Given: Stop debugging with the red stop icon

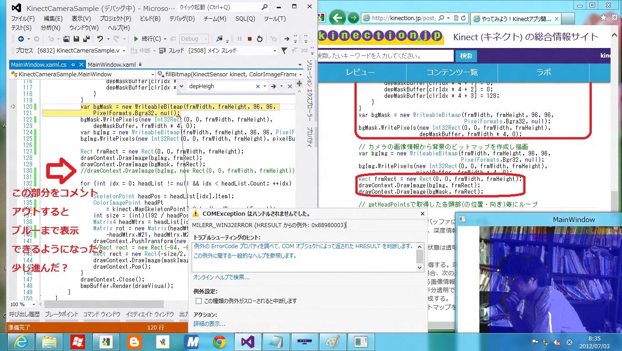Looking at the screenshot, I should pyautogui.click(x=250, y=39).
